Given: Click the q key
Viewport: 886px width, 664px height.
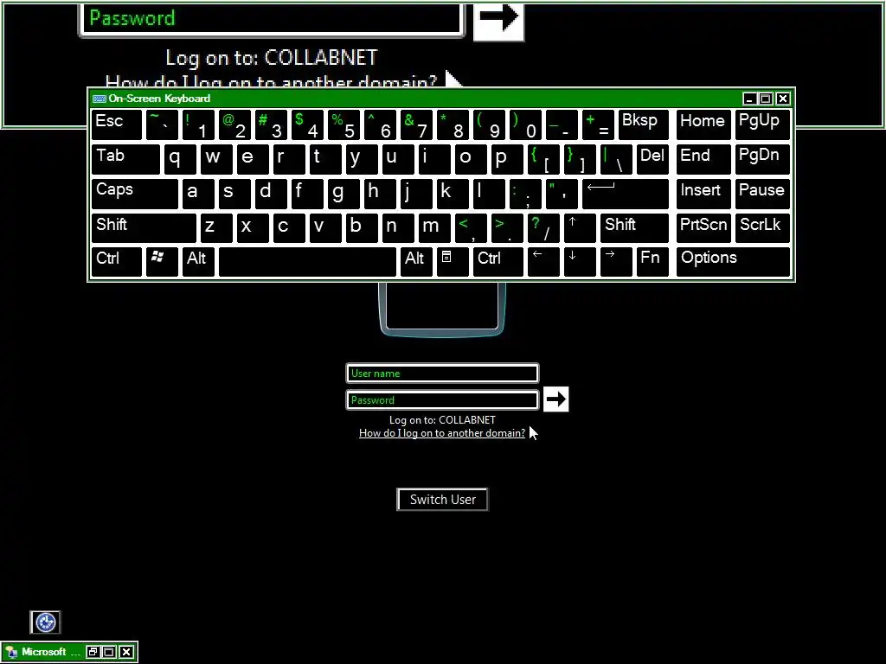Looking at the screenshot, I should point(180,159).
